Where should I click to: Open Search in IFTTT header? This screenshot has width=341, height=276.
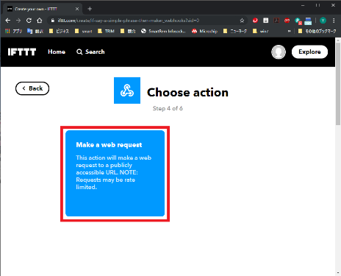tap(90, 52)
